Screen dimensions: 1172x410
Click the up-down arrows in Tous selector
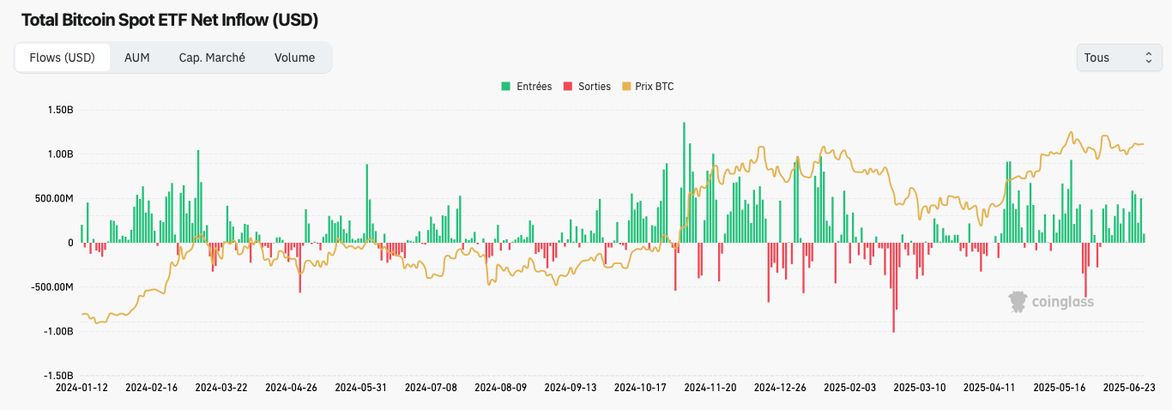1148,57
